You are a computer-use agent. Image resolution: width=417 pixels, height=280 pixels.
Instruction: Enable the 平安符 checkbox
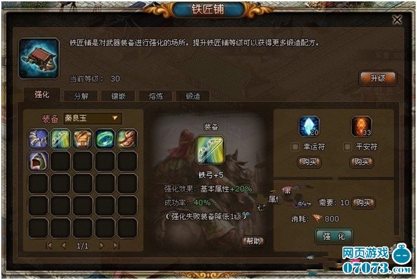point(347,147)
